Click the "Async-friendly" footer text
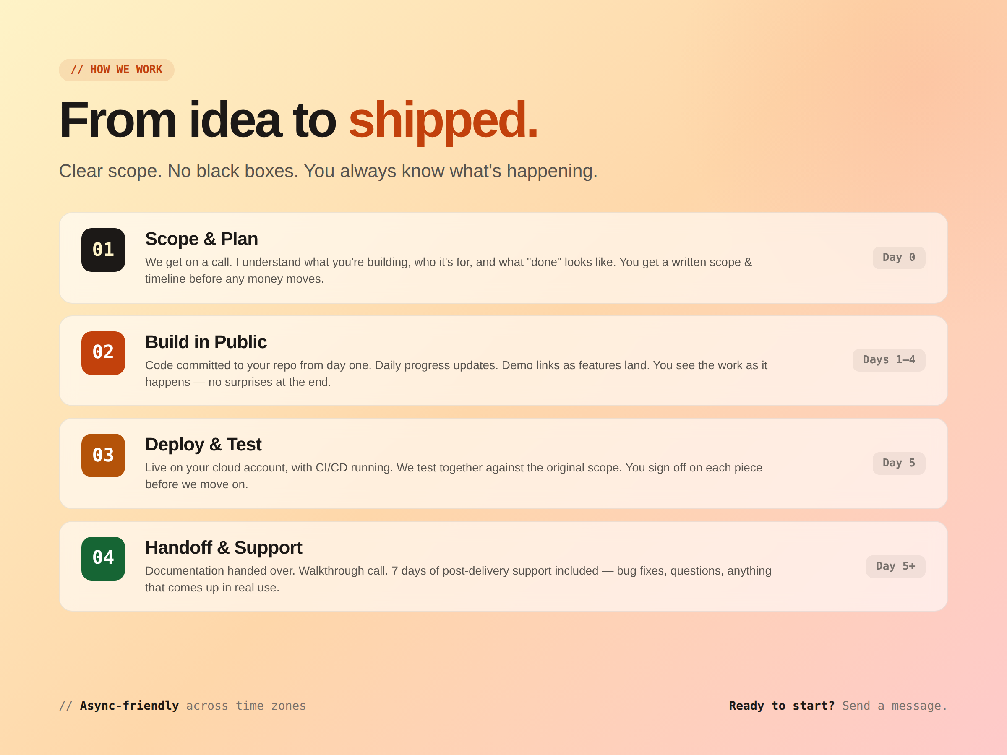The image size is (1007, 755). (129, 706)
